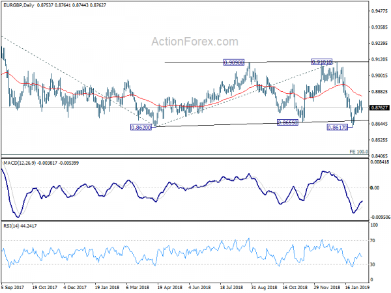Image resolution: width=391 pixels, height=293 pixels.
Task: Click the 19 Apr 2018 date label
Action: click(x=170, y=287)
